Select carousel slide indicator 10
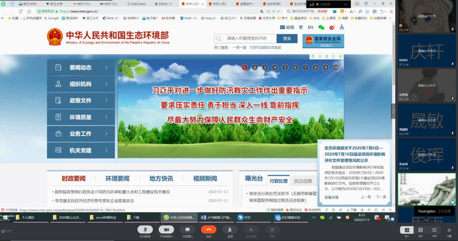The width and height of the screenshot is (458, 241). (x=336, y=68)
